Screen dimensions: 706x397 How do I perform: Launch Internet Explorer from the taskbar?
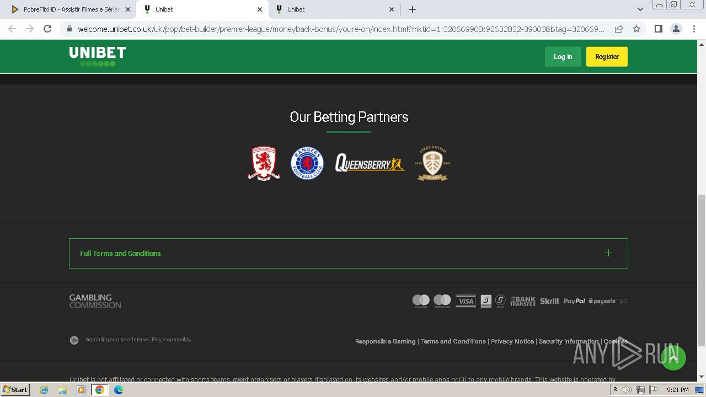click(x=44, y=390)
